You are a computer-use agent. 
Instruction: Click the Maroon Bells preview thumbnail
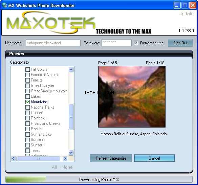tap(132, 97)
